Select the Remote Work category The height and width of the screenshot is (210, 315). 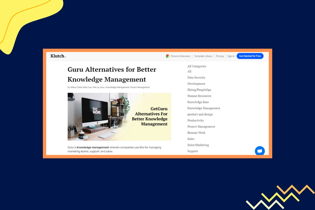pyautogui.click(x=196, y=133)
